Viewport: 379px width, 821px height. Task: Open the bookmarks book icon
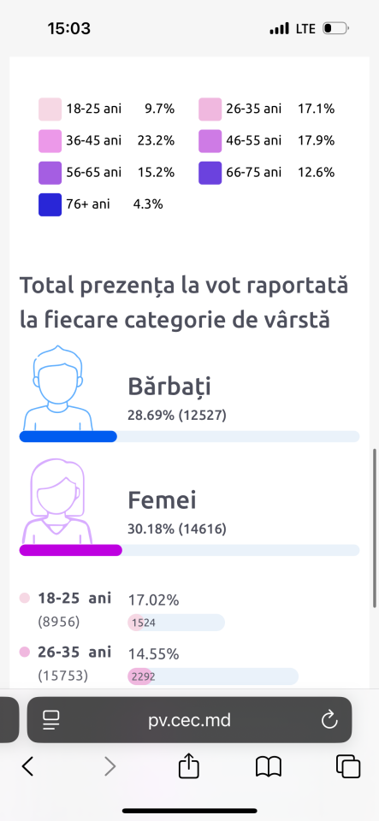[269, 767]
